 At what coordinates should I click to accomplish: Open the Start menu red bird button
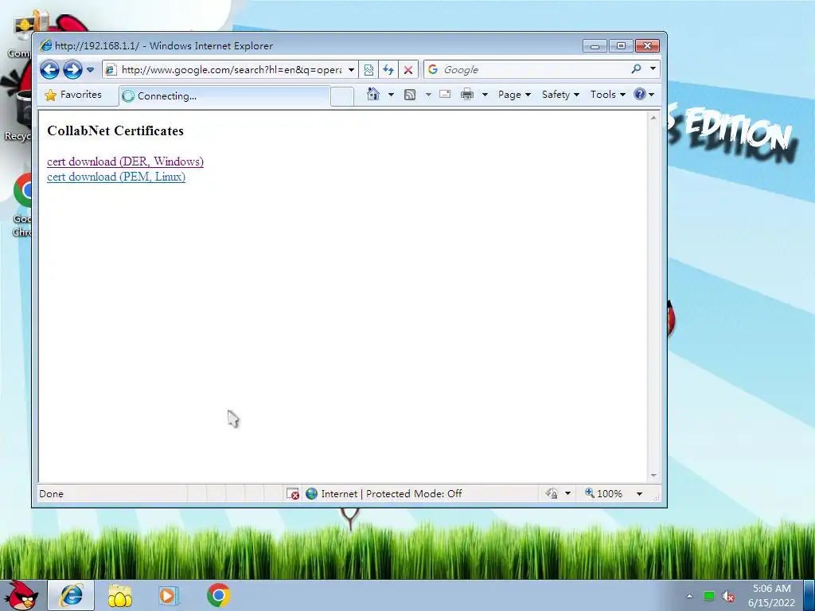click(x=21, y=595)
